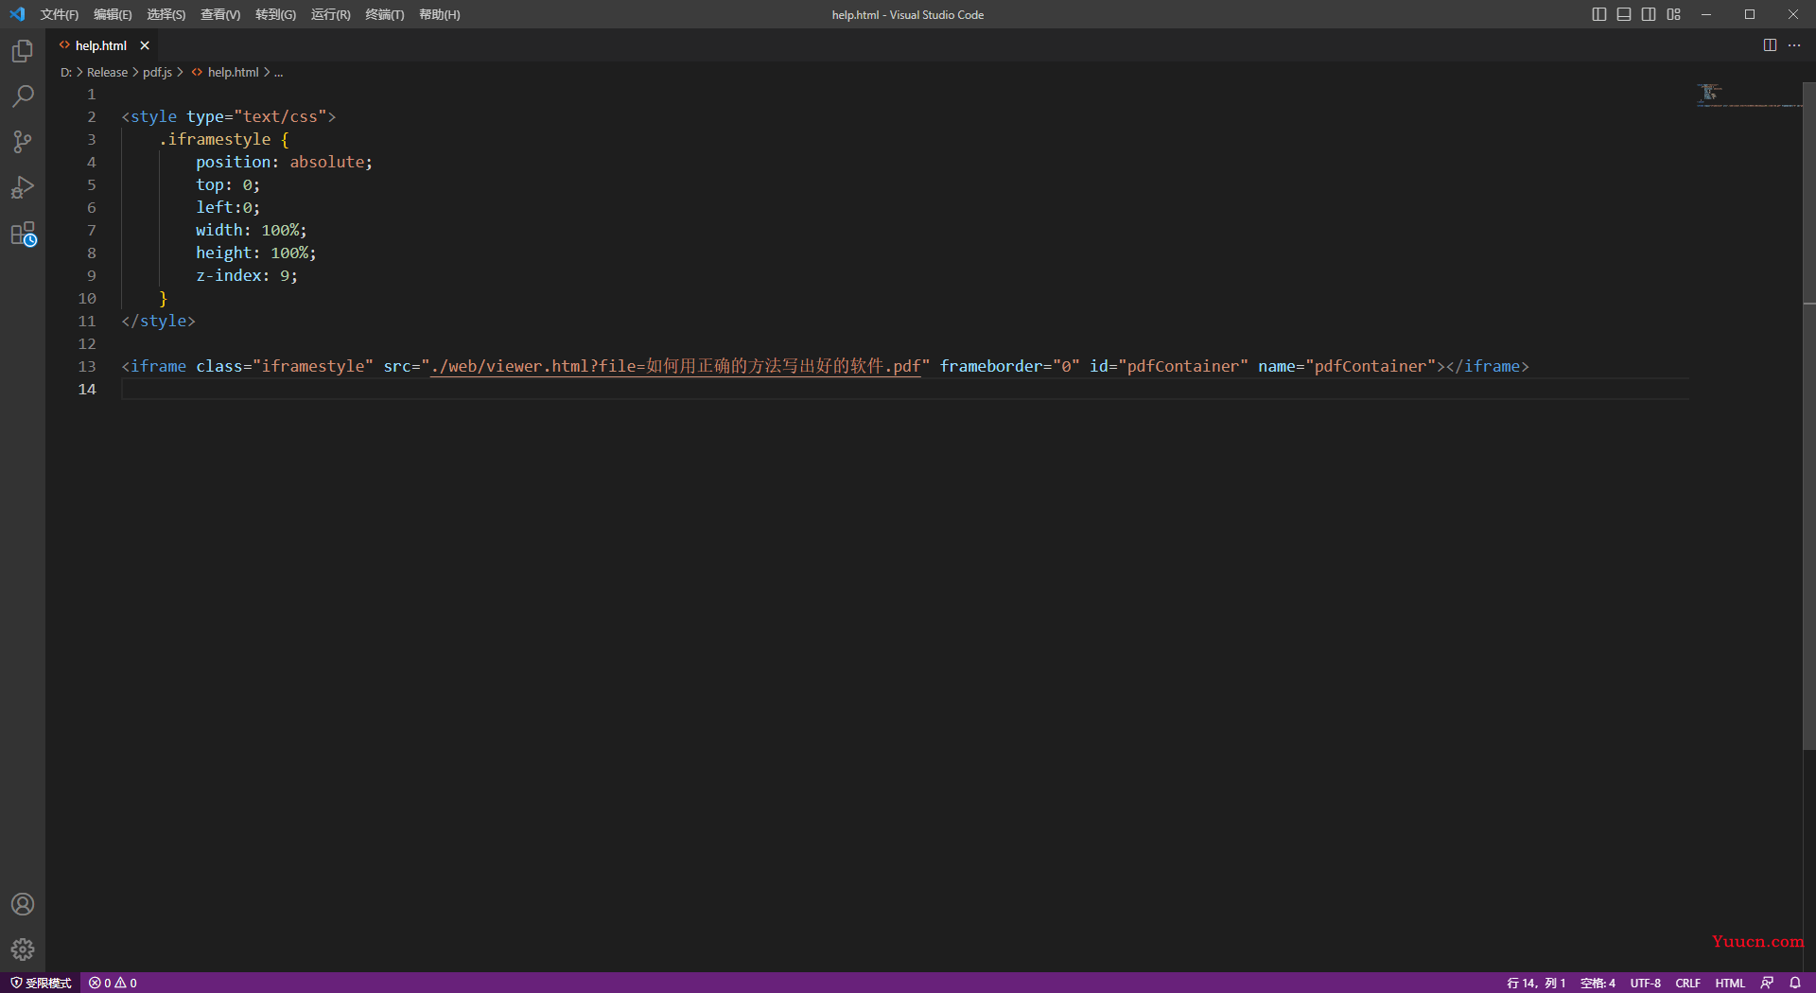Screen dimensions: 1816x993
Task: Open the Customize Layout icon
Action: click(x=1674, y=14)
